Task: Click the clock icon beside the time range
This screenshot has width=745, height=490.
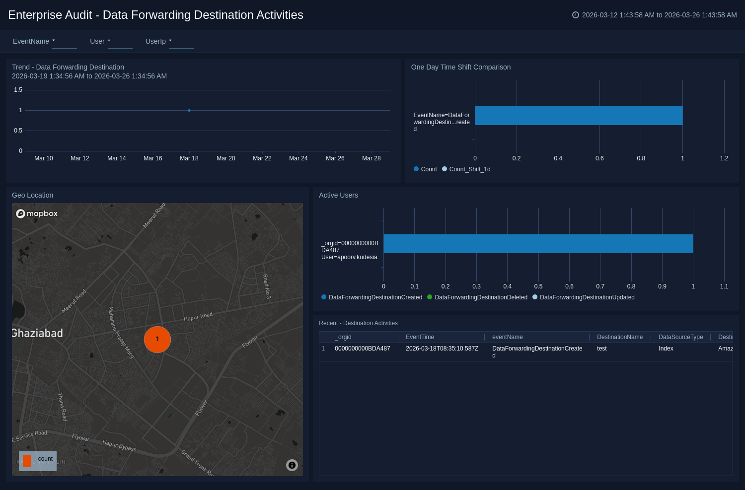Action: coord(576,15)
